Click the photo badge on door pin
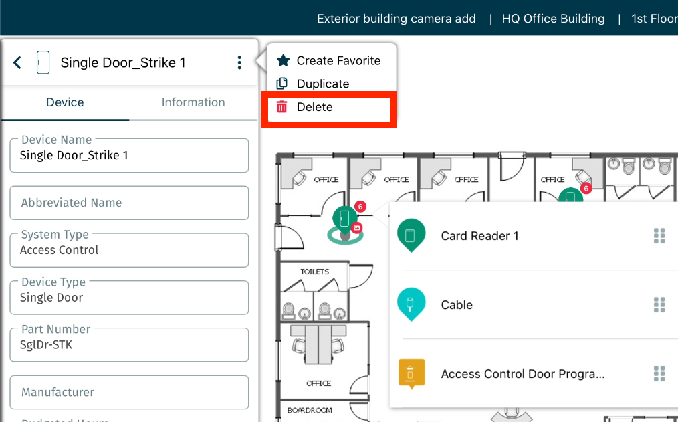678x422 pixels. click(x=357, y=227)
